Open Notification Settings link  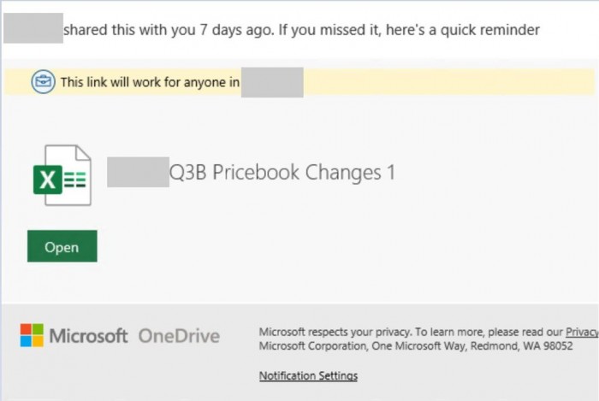pos(308,375)
